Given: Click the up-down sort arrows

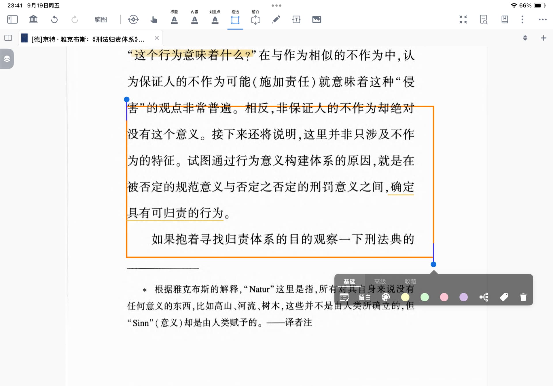Looking at the screenshot, I should tap(525, 38).
